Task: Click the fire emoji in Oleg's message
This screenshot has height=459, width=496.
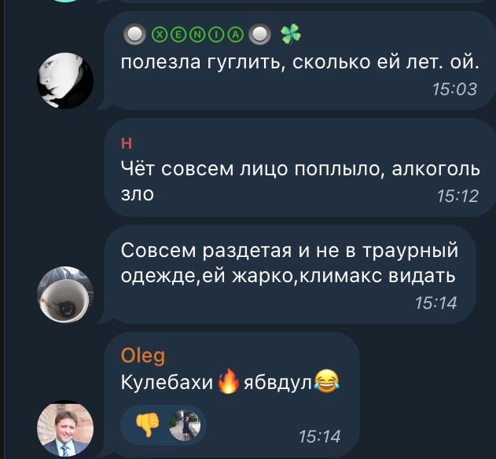Action: pos(229,381)
